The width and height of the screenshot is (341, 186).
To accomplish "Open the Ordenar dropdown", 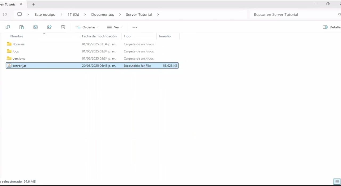I will 87,27.
